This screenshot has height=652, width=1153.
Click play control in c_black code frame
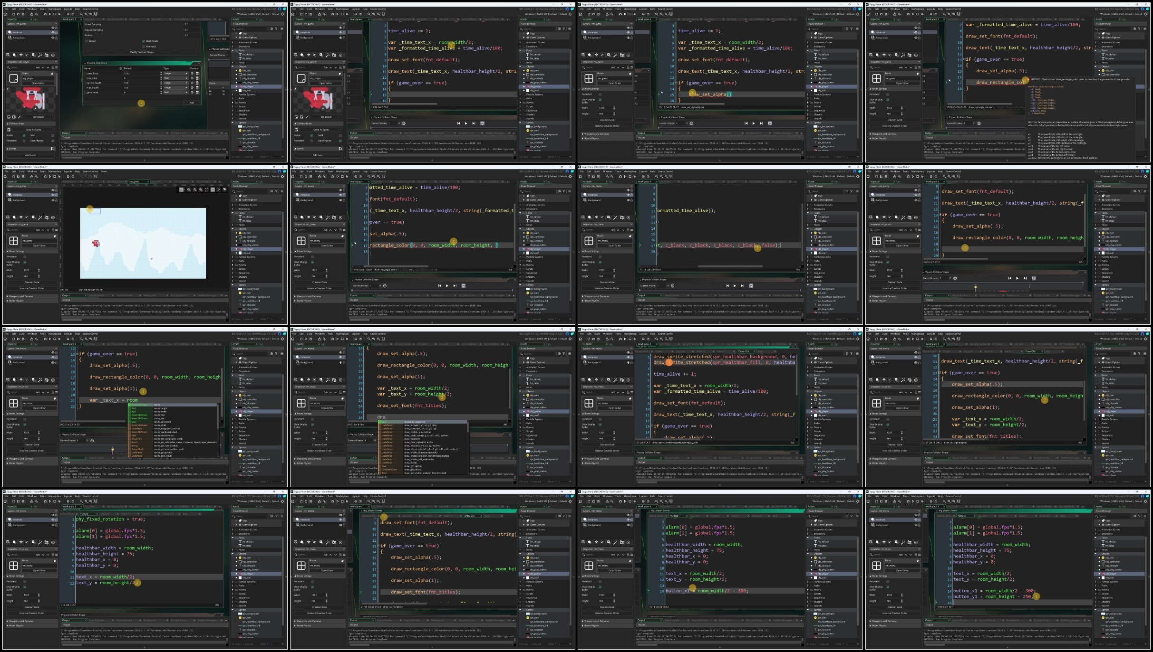point(735,285)
